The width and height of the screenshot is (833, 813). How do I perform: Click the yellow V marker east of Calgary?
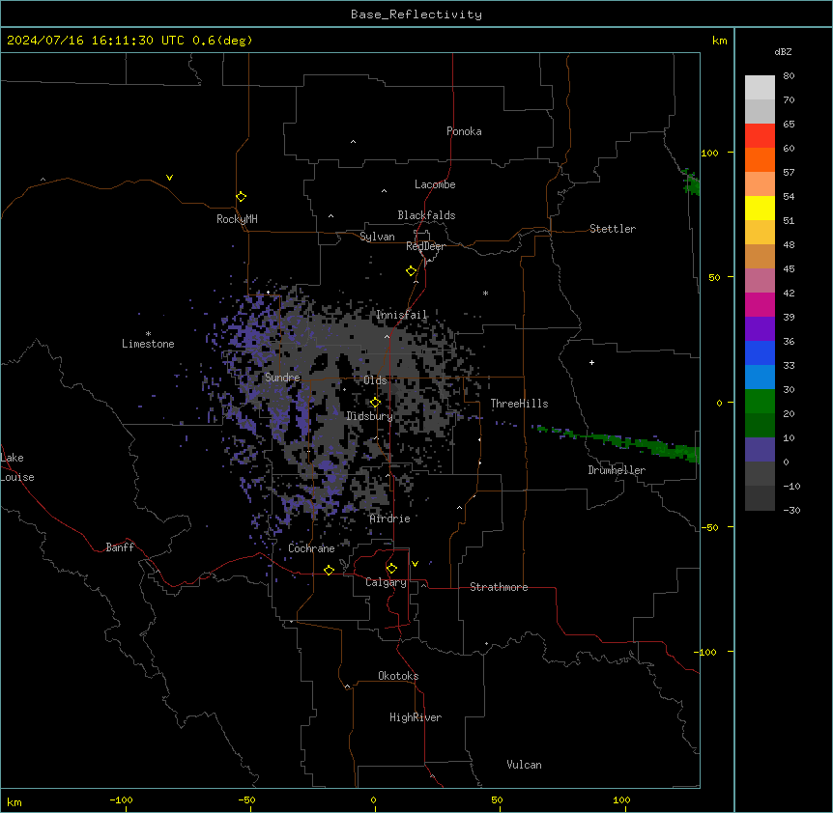(415, 564)
